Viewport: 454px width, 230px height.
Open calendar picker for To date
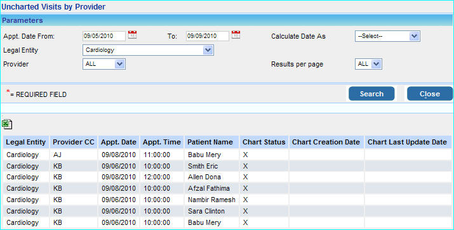(236, 35)
